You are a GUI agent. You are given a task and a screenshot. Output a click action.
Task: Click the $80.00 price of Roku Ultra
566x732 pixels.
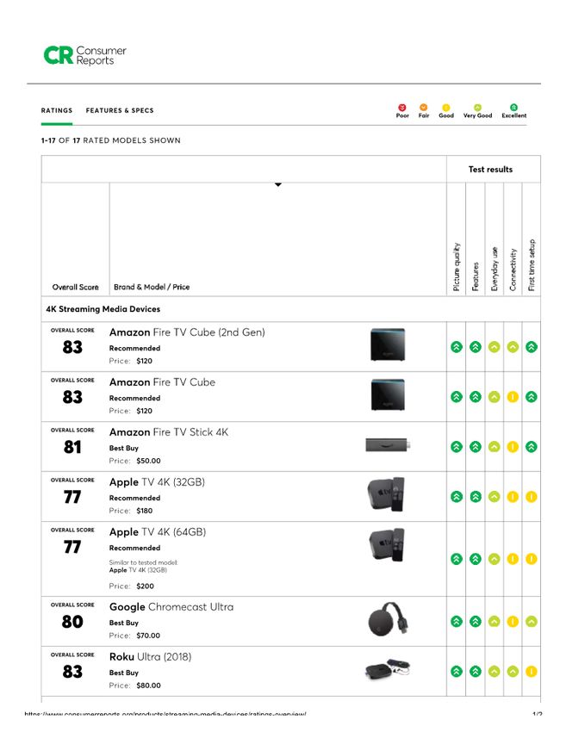pyautogui.click(x=148, y=685)
